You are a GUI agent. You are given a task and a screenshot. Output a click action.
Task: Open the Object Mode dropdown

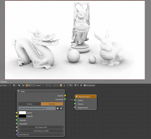pyautogui.click(x=6, y=85)
